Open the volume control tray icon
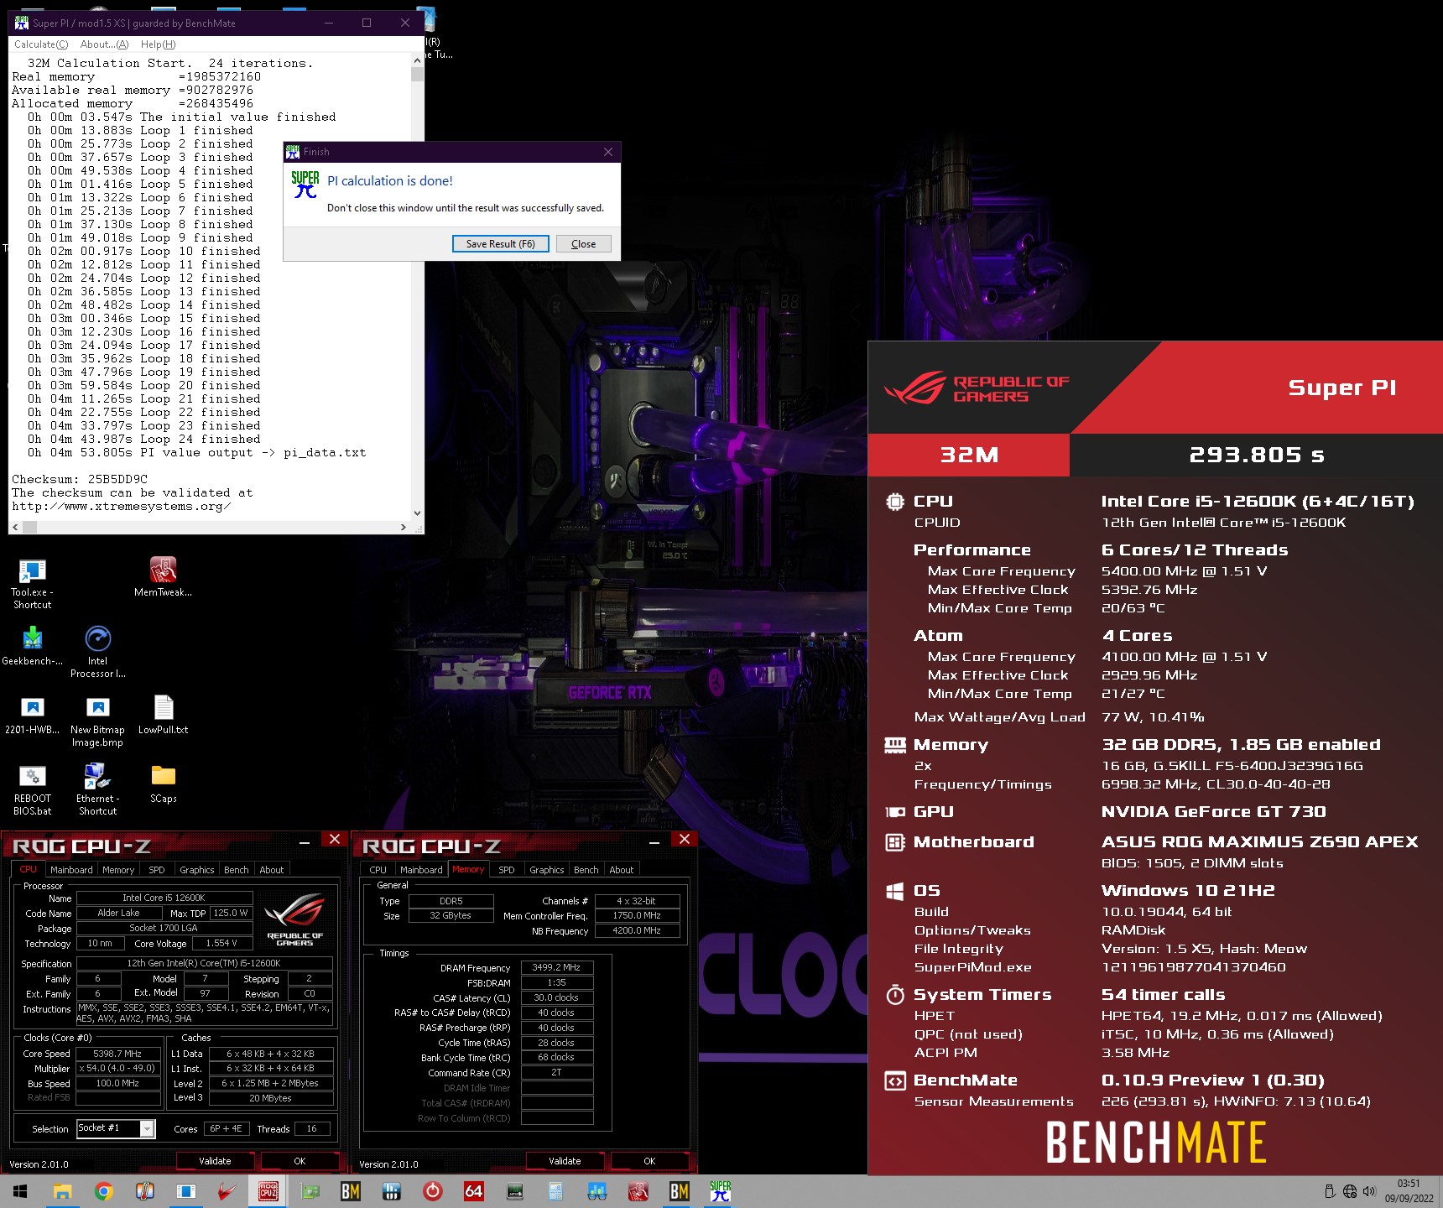Screen dimensions: 1443x1208 1369,1191
